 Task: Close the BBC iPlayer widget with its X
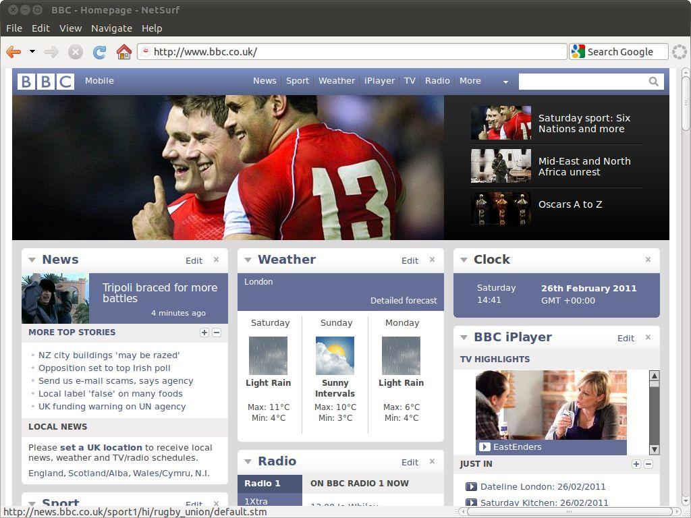click(648, 337)
